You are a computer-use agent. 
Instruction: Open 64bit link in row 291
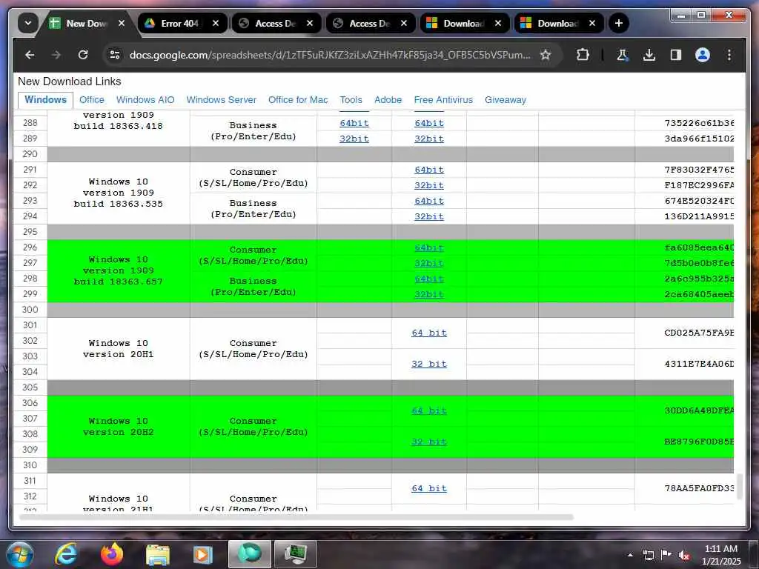pos(429,170)
